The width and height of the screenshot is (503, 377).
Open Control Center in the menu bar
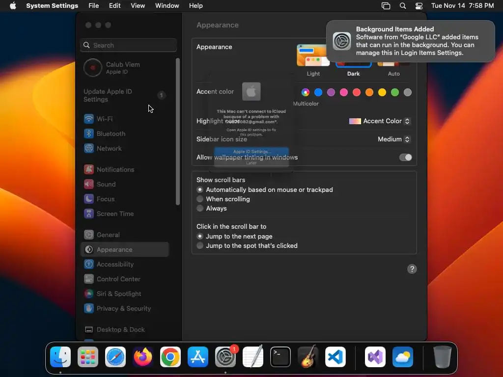(x=419, y=6)
